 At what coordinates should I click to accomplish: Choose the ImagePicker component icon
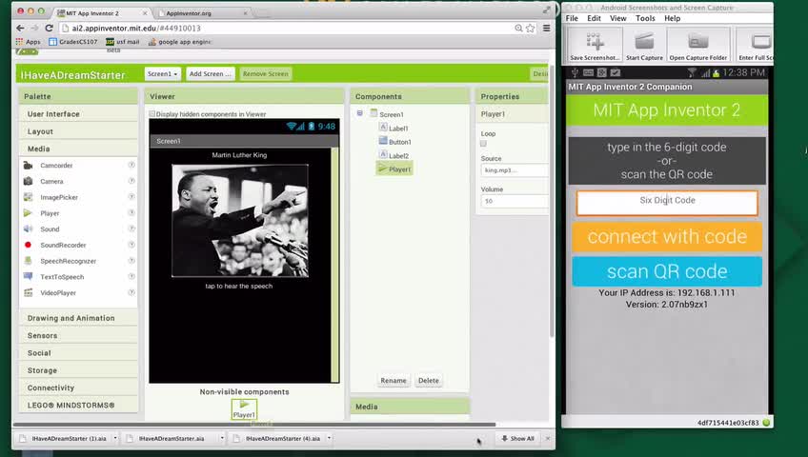click(x=29, y=197)
